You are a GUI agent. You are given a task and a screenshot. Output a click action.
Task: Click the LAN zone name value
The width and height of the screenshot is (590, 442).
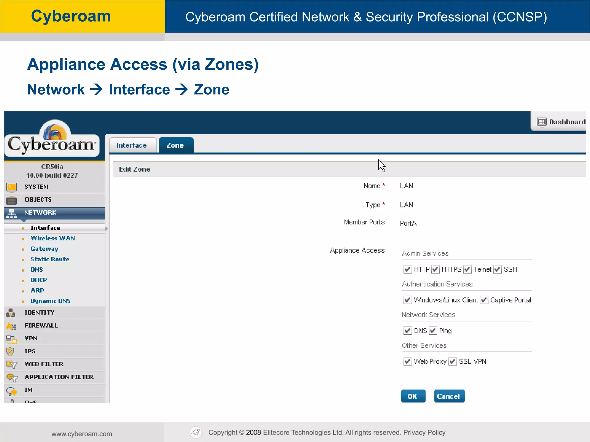[406, 186]
